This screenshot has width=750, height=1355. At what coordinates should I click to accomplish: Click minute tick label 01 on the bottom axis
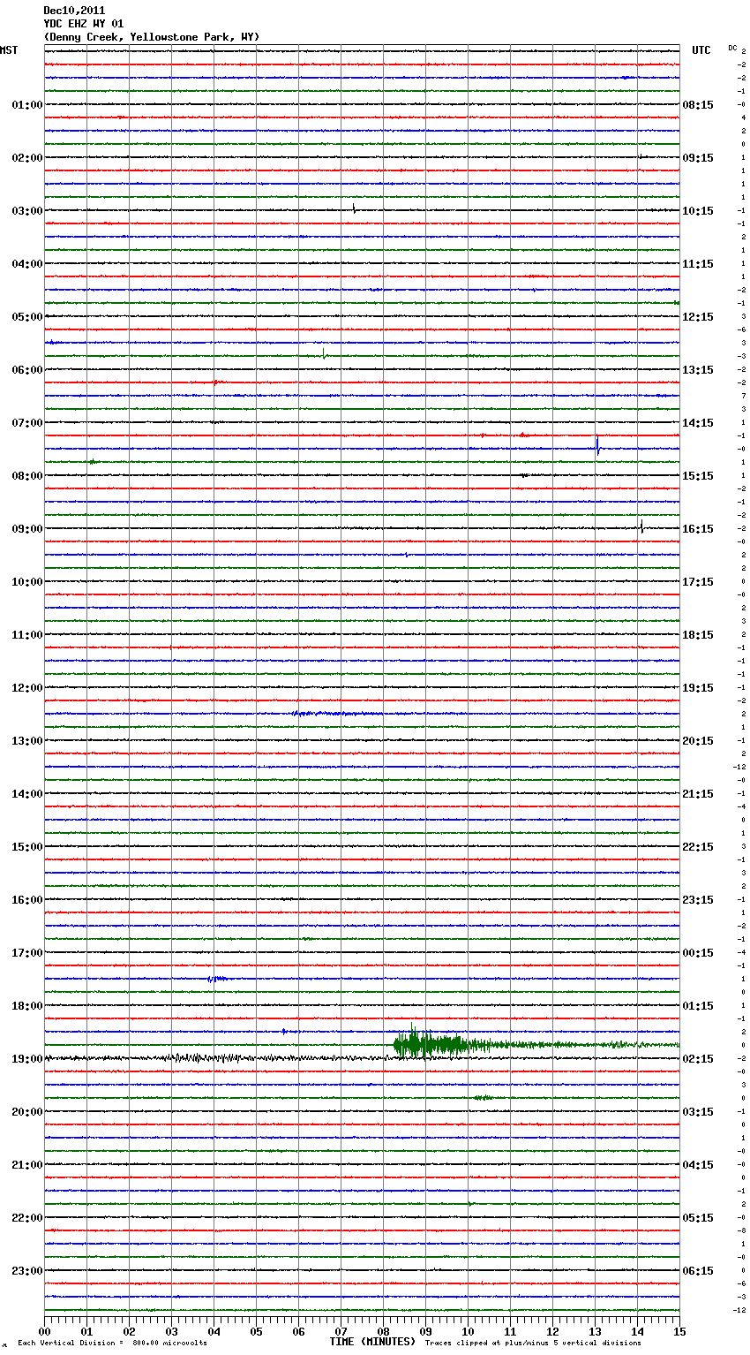(x=86, y=1331)
